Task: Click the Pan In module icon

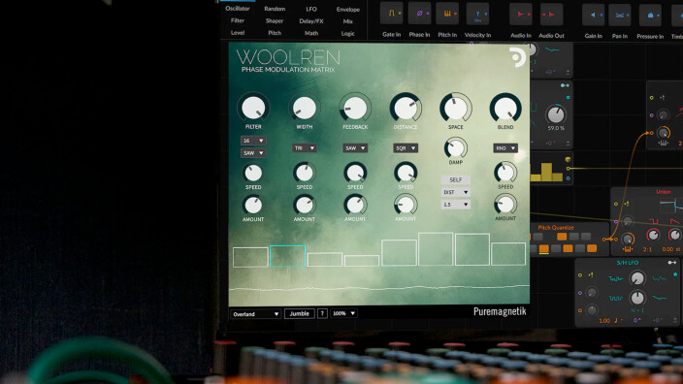Action: (620, 16)
